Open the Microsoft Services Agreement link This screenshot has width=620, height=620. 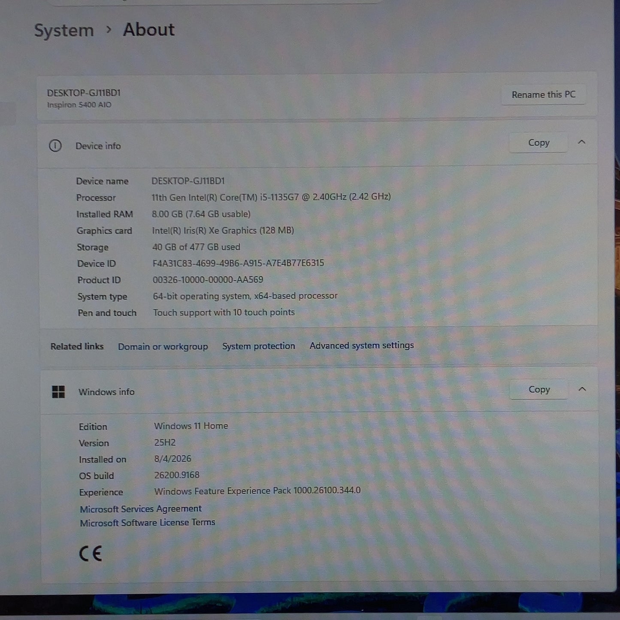141,509
